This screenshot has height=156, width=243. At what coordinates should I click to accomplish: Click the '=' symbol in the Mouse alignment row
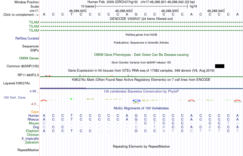[x=238, y=123]
